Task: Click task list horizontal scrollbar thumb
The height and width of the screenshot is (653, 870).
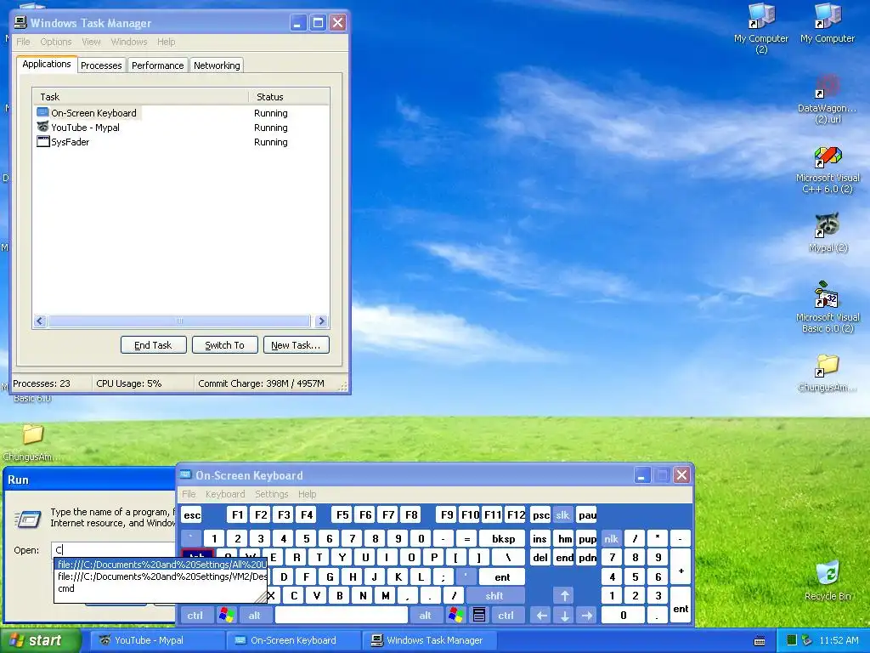Action: click(x=178, y=321)
